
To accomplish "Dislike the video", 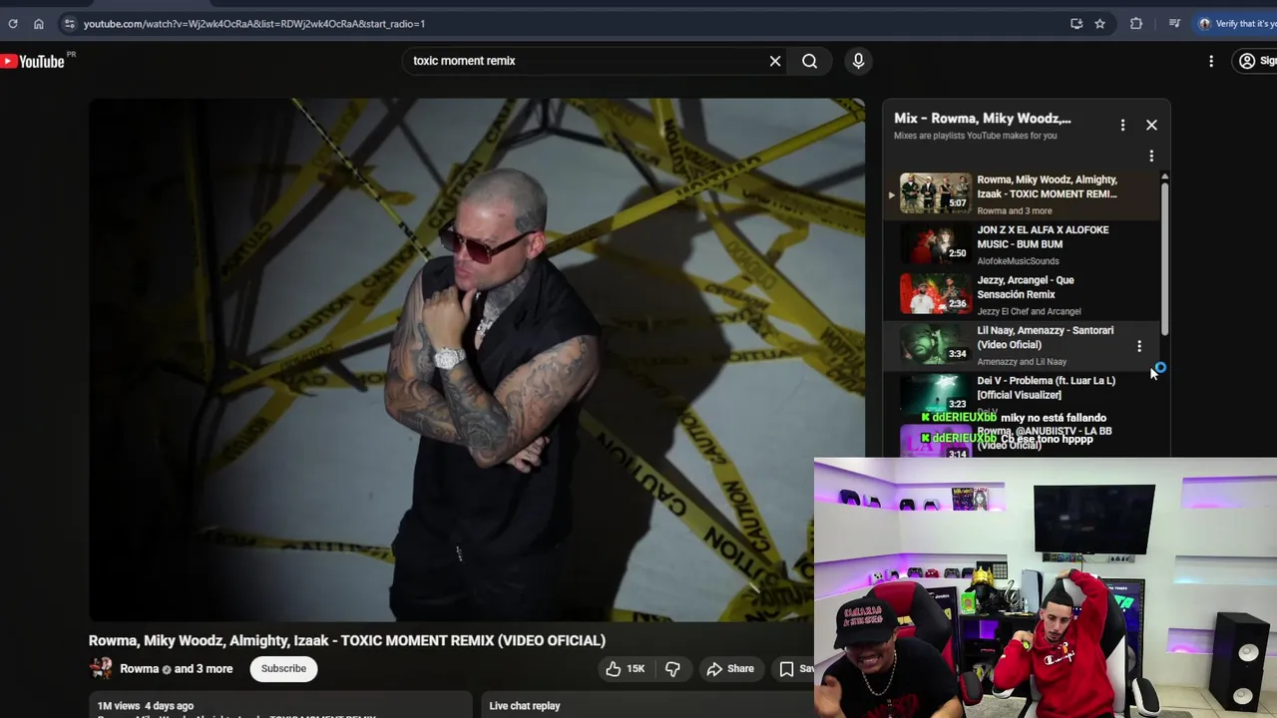I will pos(673,669).
